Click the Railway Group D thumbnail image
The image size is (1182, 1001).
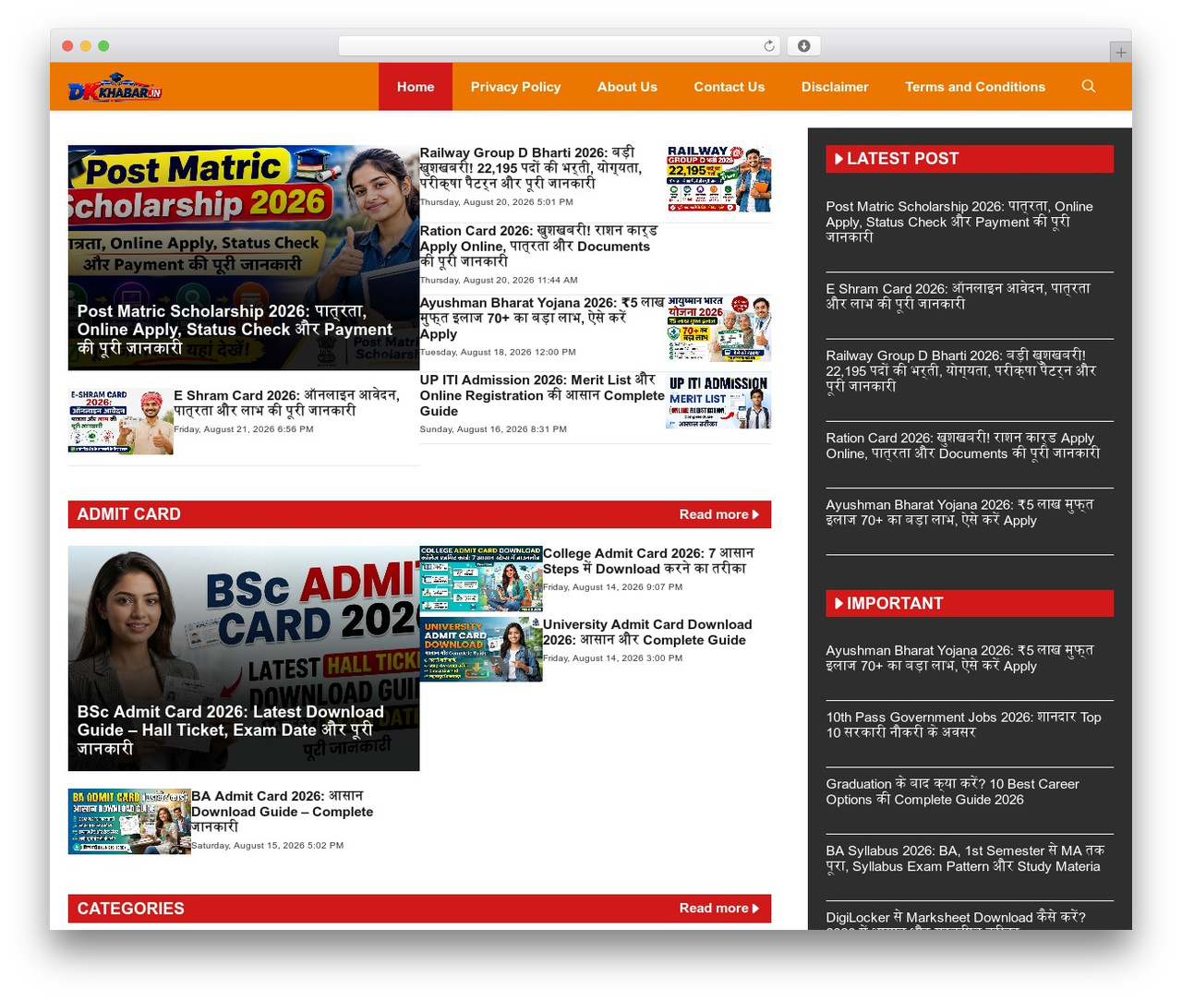(718, 178)
